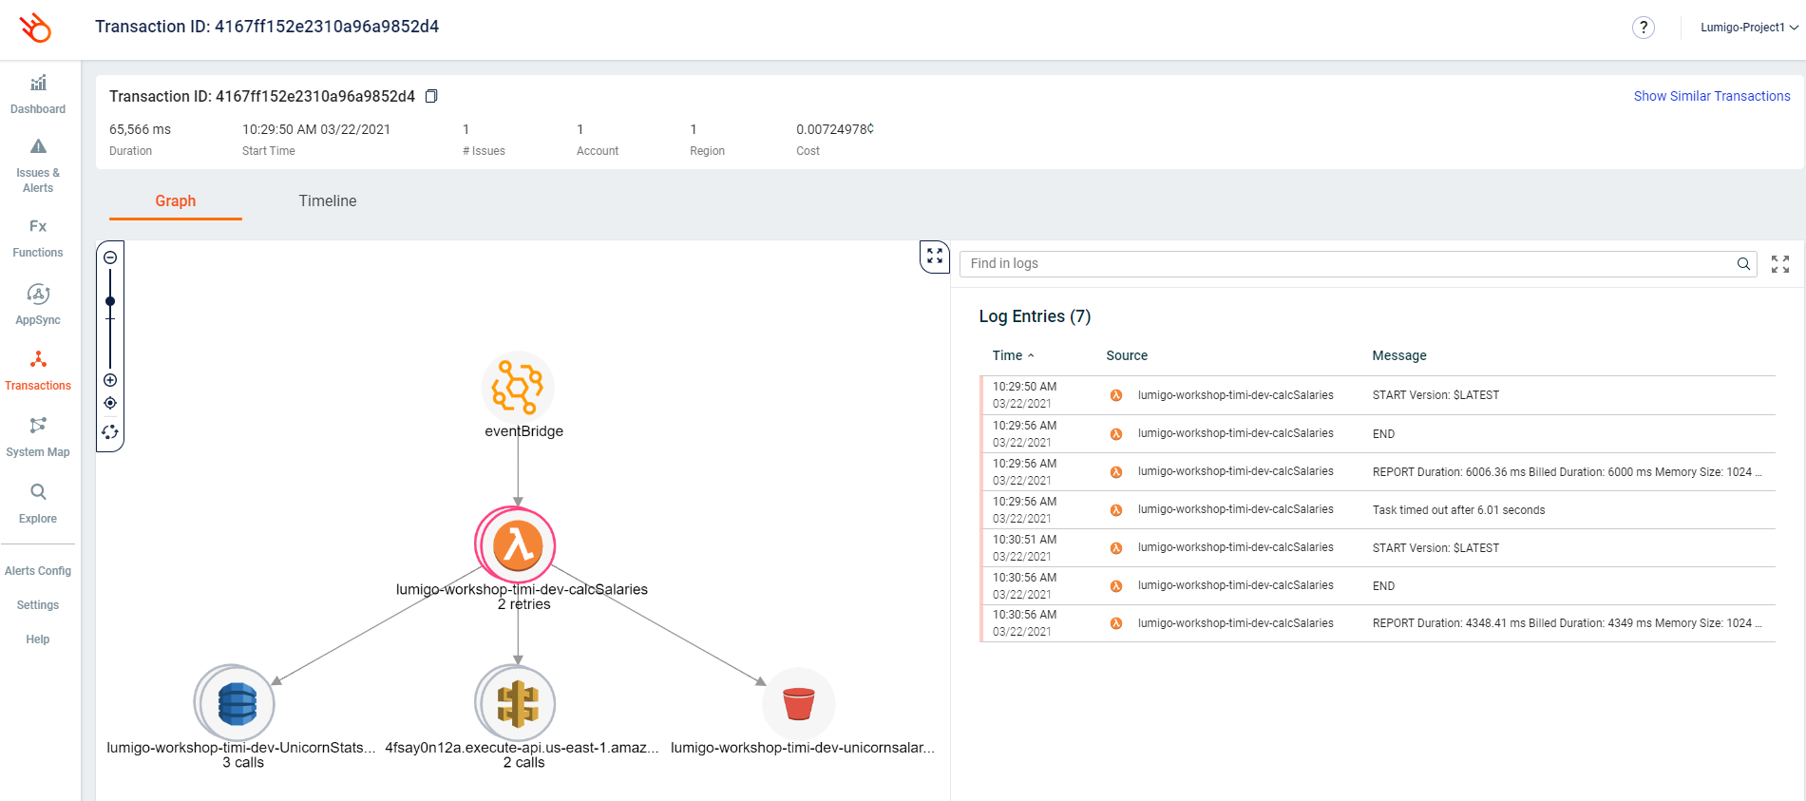Center the graph with the target icon

click(x=110, y=403)
